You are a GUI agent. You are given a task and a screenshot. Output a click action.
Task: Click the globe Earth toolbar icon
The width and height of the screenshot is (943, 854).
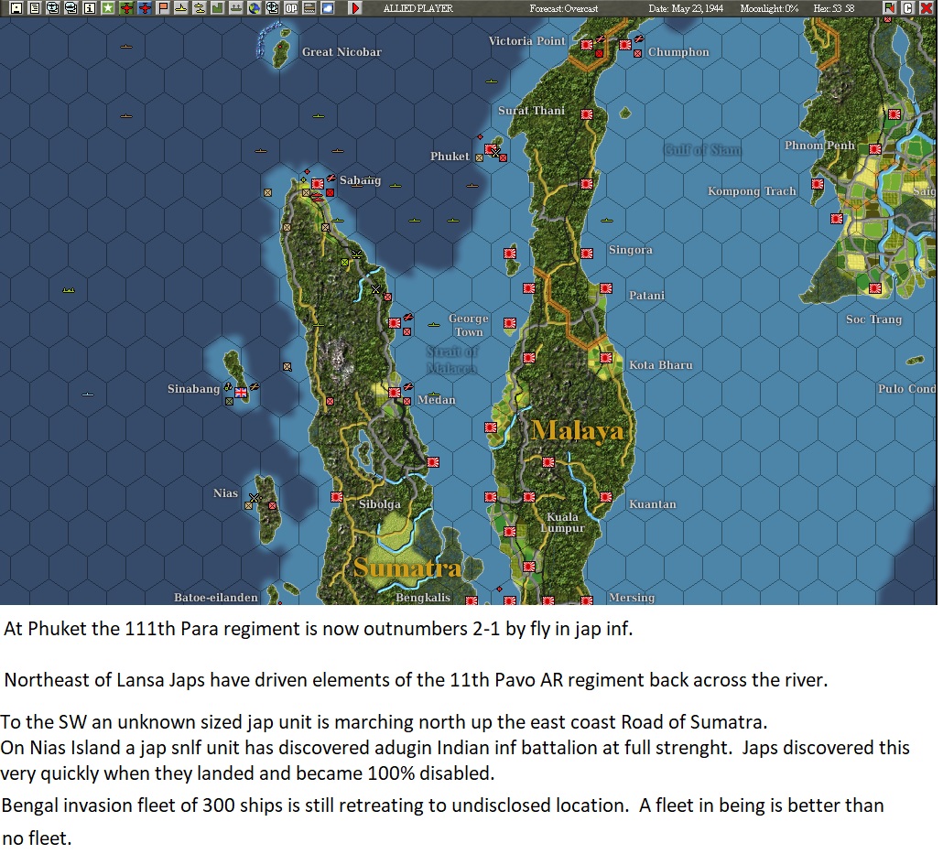pyautogui.click(x=255, y=8)
